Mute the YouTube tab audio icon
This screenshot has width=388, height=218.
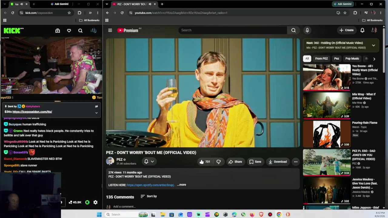click(150, 4)
